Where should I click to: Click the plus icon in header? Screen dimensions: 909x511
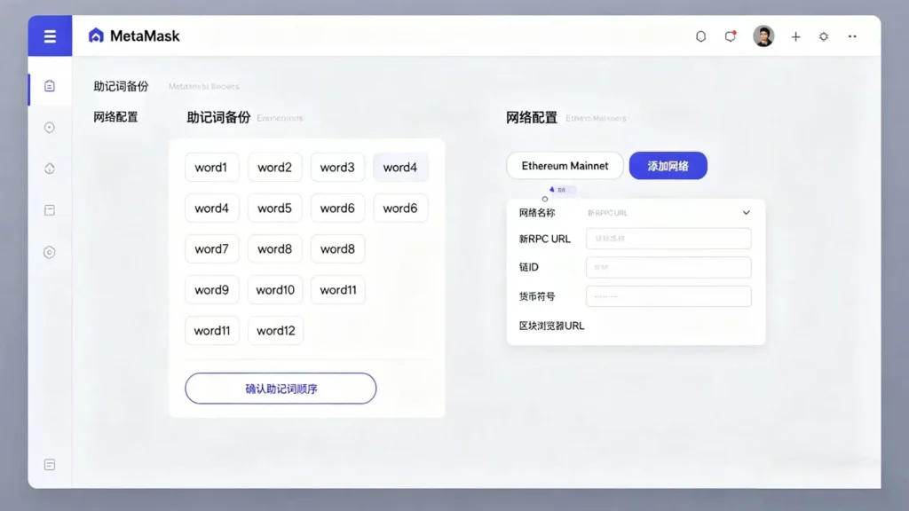796,36
